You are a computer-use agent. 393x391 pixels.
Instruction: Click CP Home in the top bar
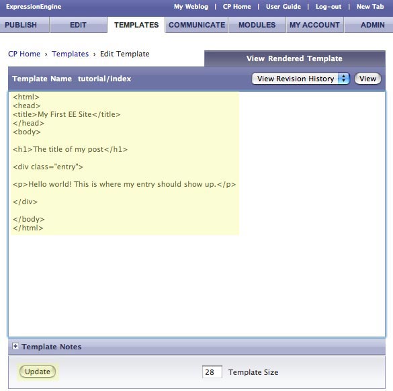(237, 7)
